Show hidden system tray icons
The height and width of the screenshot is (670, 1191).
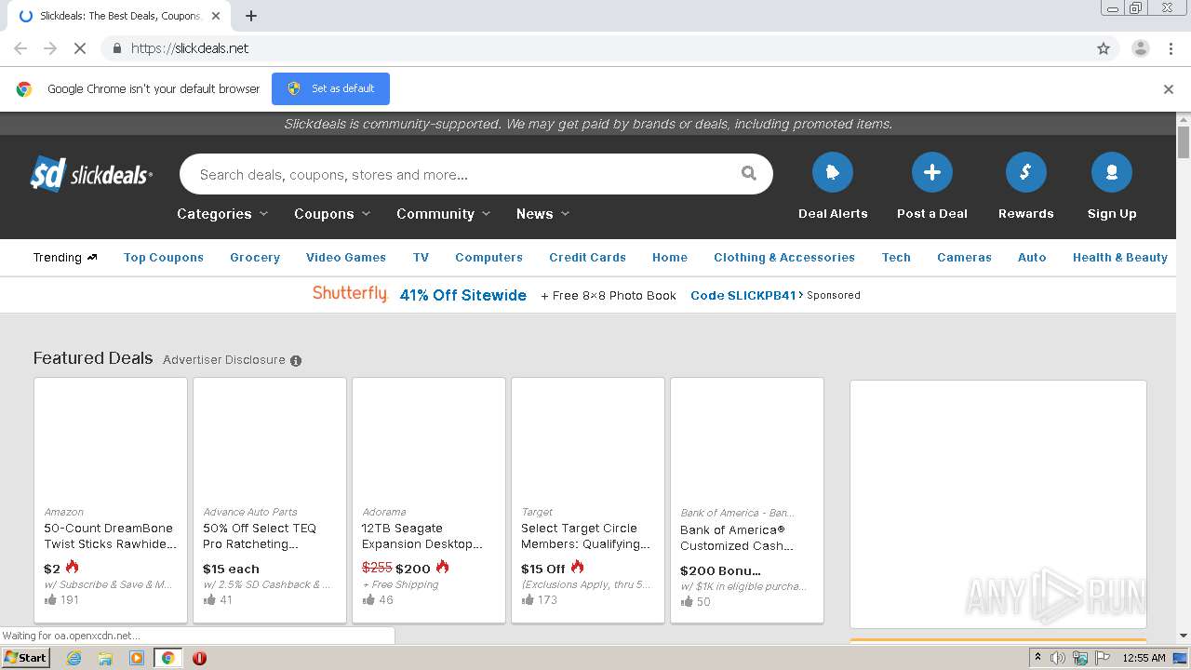pos(1037,658)
